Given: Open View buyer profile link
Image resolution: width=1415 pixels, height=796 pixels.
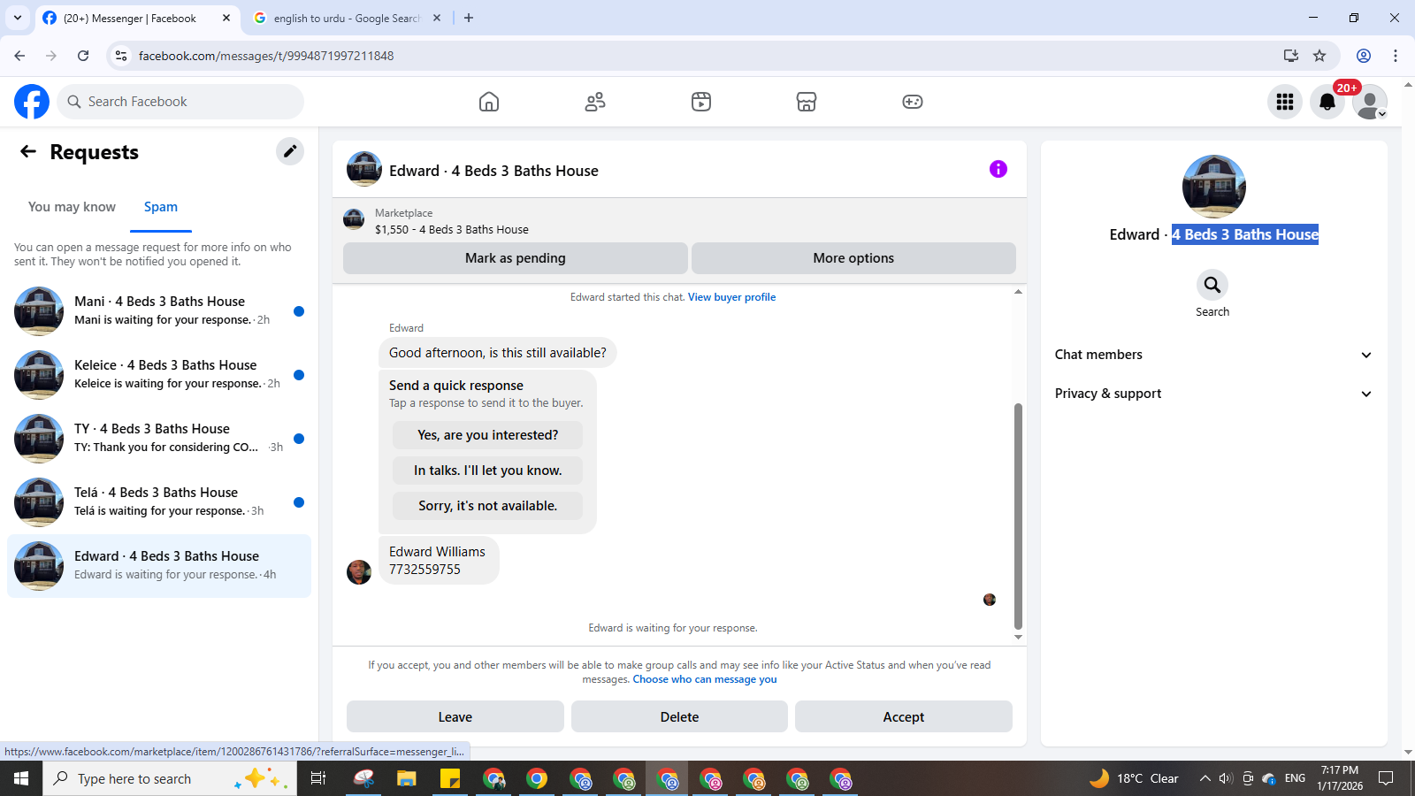Looking at the screenshot, I should (x=731, y=297).
